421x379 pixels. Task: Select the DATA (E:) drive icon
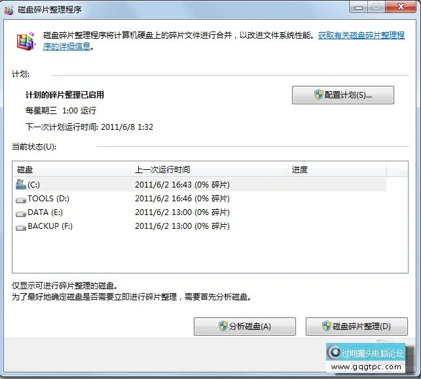click(21, 214)
